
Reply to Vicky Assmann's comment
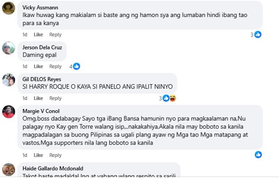point(55,35)
